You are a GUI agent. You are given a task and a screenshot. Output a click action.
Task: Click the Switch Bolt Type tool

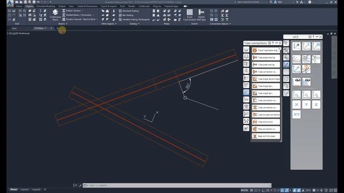click(x=201, y=15)
